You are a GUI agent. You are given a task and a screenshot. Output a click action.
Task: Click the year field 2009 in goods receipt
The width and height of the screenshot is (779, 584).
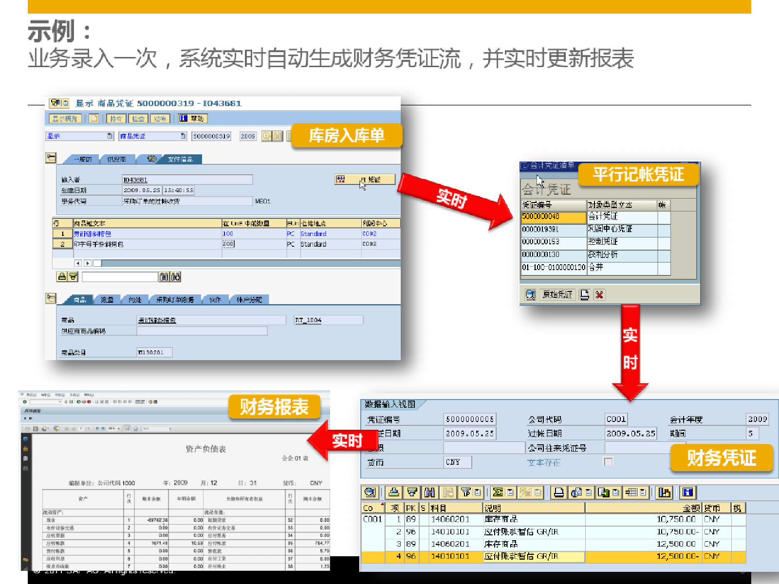coord(248,136)
